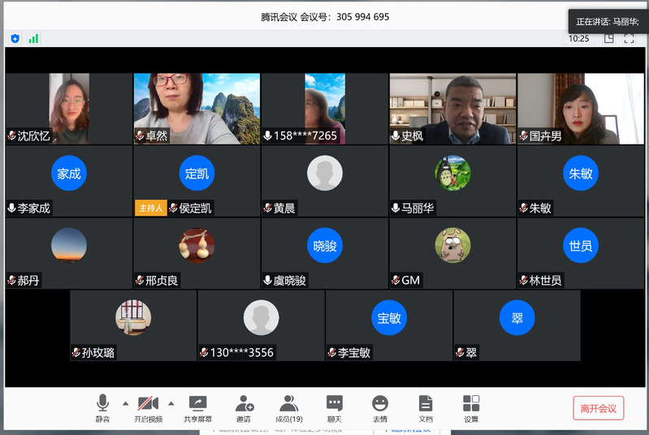
Task: Start screen sharing with 共享屏幕
Action: pyautogui.click(x=197, y=408)
